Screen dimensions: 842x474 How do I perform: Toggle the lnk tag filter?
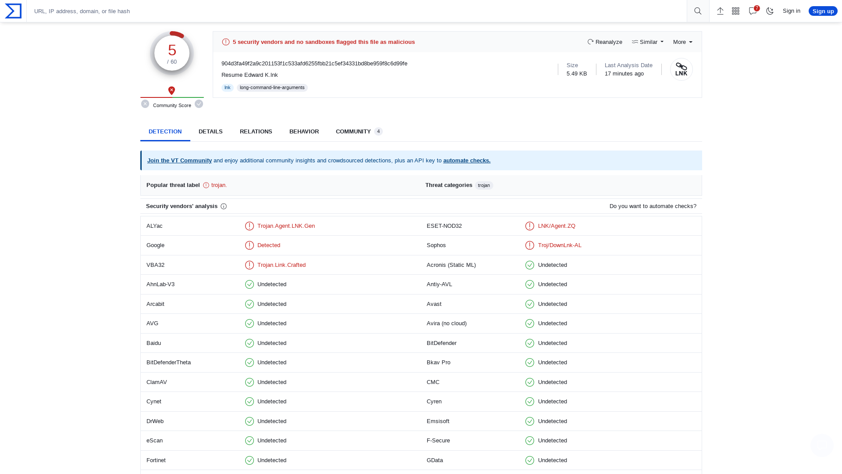click(227, 87)
